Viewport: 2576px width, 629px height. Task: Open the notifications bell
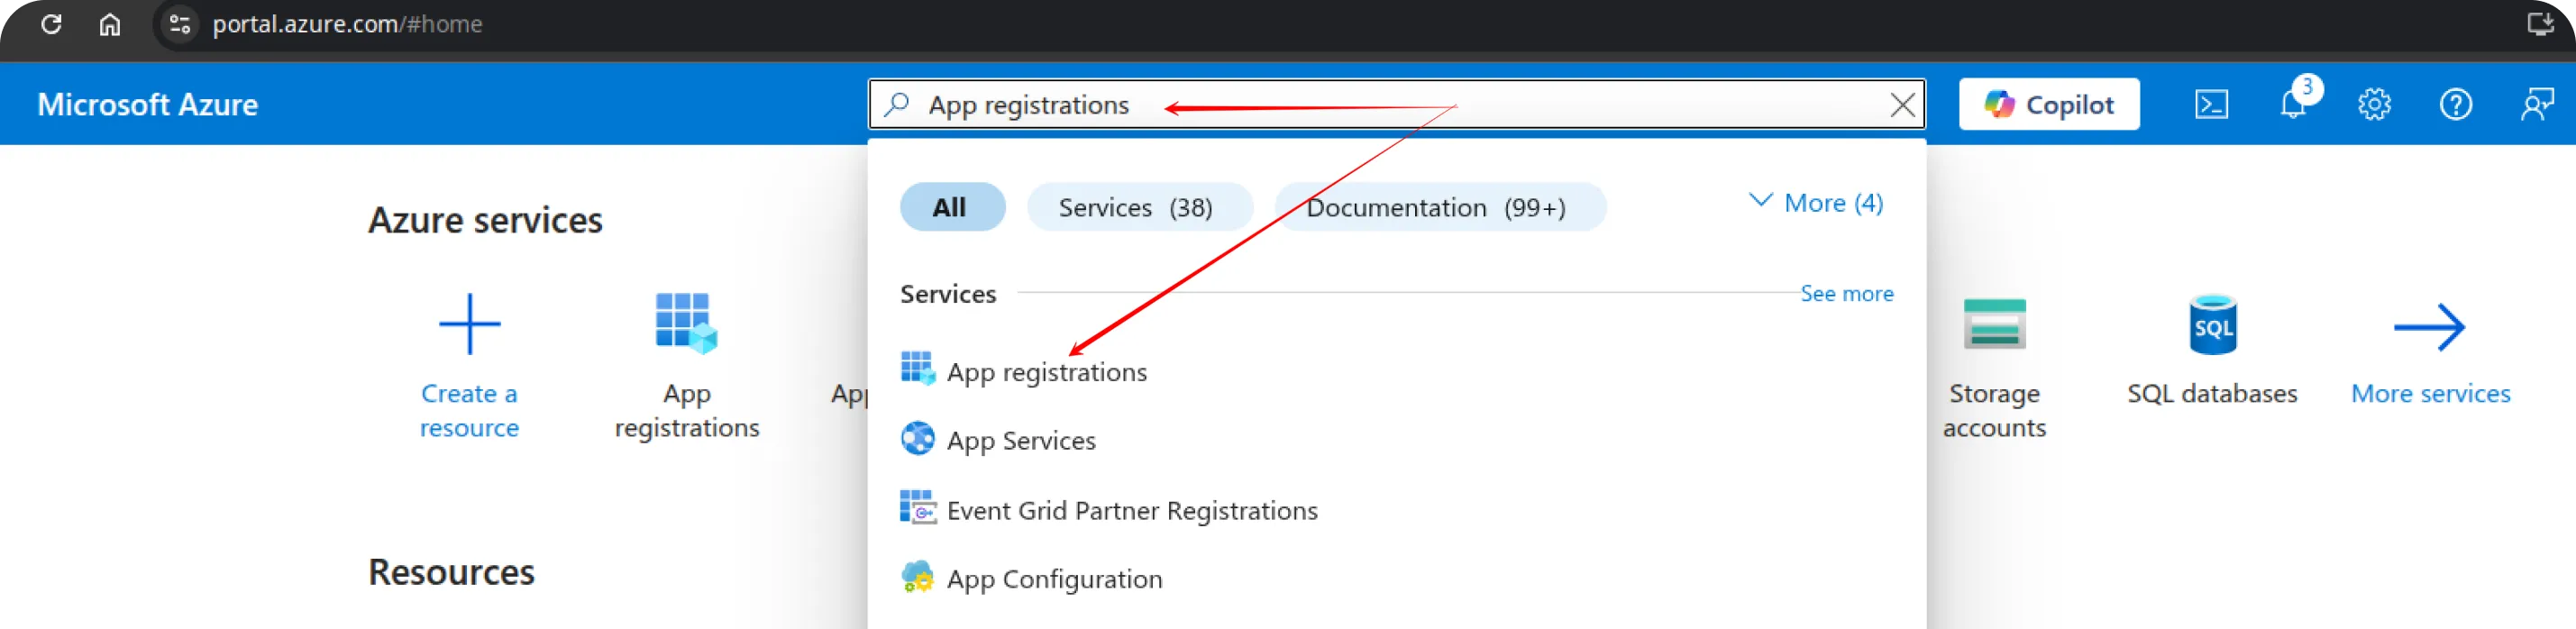2293,104
